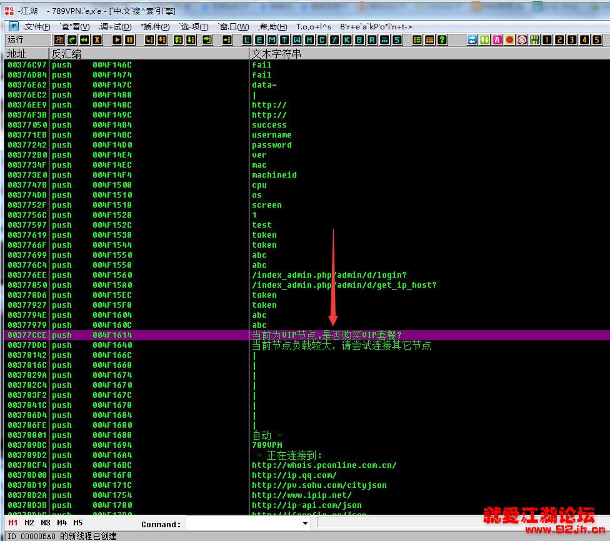Open the Log window L icon
610x541 pixels.
tap(247, 39)
